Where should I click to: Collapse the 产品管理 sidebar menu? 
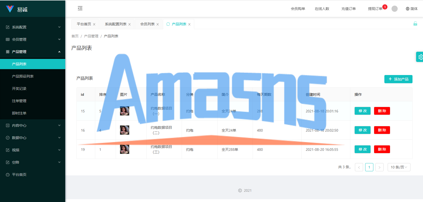click(33, 52)
